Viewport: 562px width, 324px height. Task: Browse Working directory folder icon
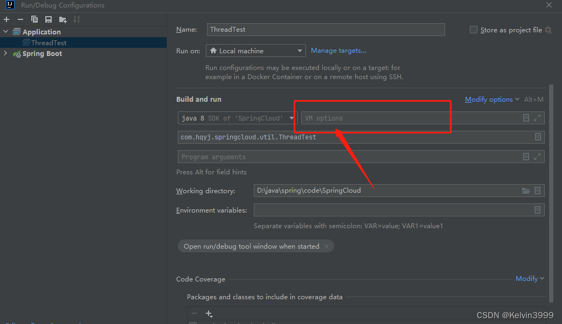(x=525, y=191)
